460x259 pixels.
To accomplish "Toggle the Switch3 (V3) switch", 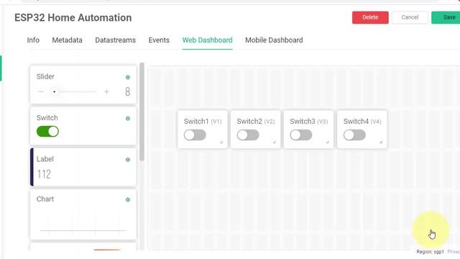I will (300, 135).
